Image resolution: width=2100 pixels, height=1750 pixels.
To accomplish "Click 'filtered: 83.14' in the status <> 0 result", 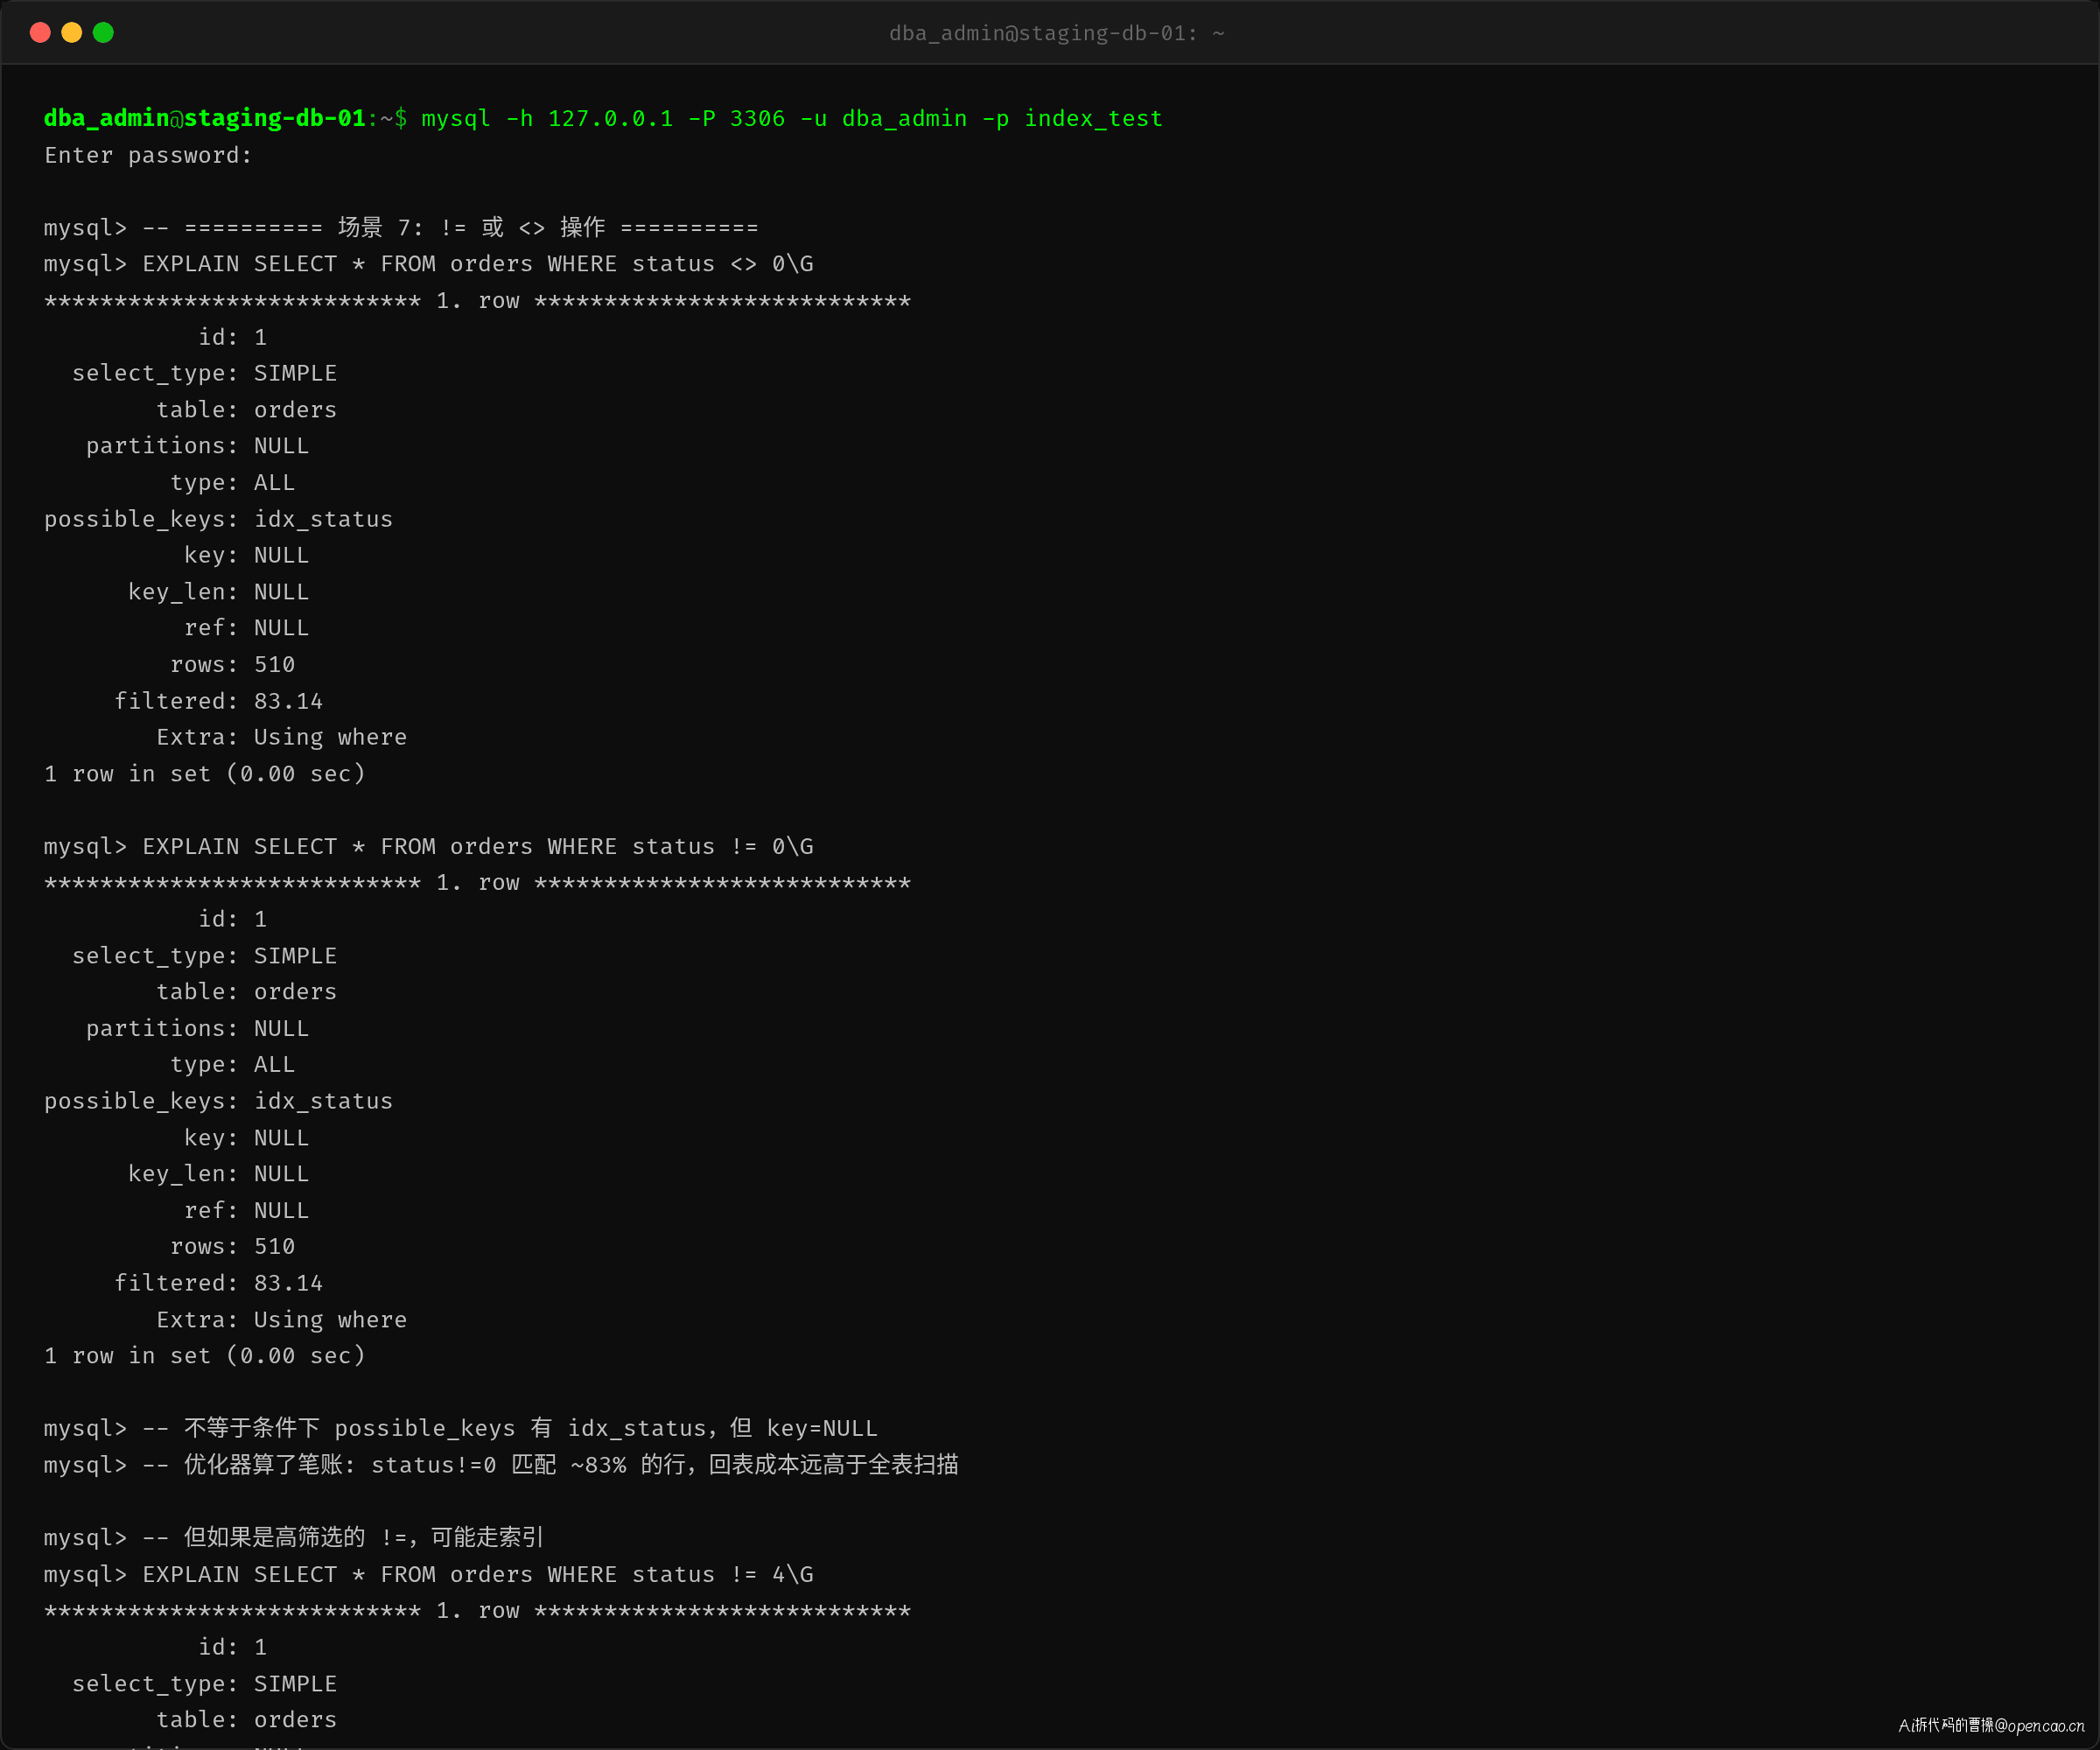I will 218,701.
